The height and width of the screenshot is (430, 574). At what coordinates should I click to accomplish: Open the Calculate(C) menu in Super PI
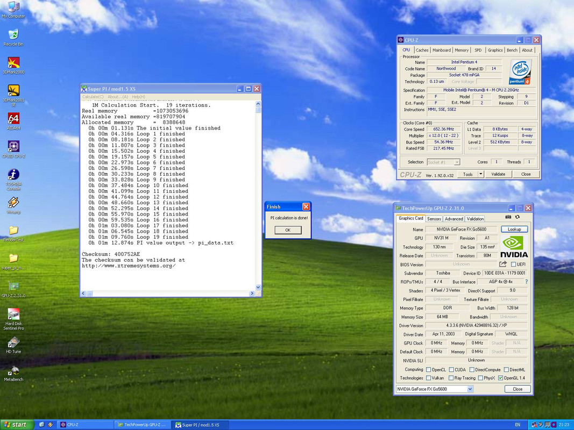[93, 97]
